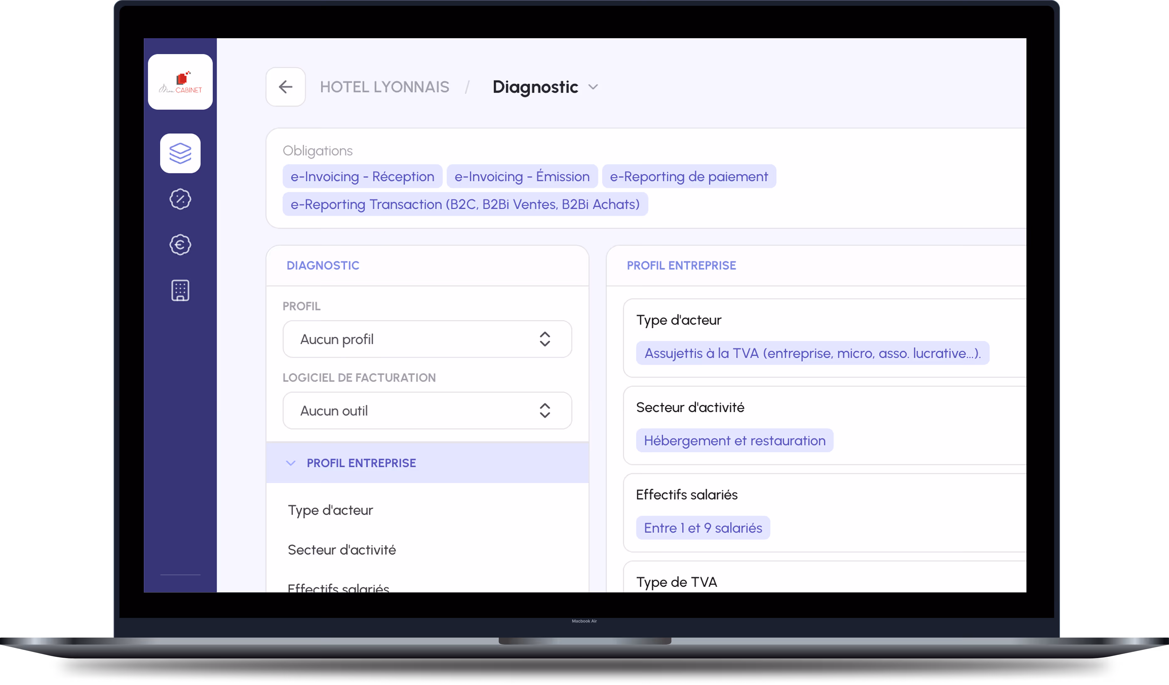Click 'Secteur d'activité' in the Diagnostic panel

tap(342, 549)
